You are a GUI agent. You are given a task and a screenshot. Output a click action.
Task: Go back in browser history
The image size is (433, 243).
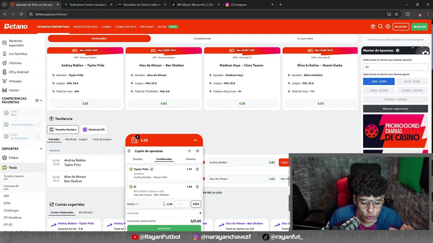pos(5,14)
